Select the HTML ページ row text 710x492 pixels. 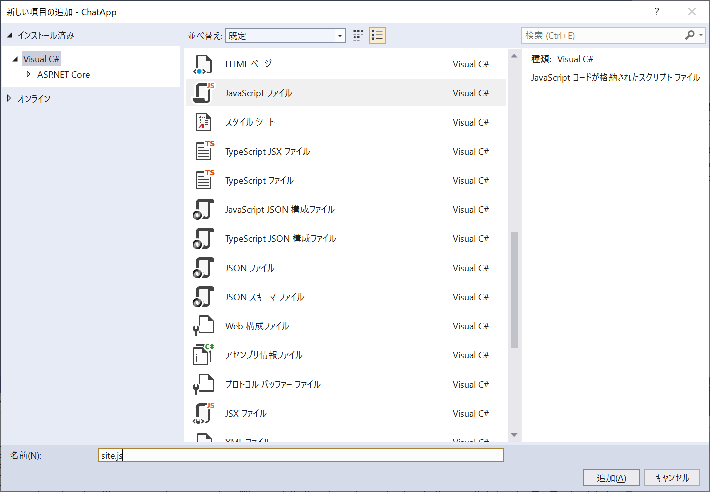(x=249, y=64)
